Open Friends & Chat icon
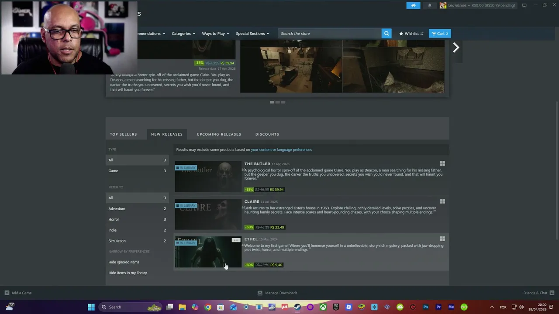Screen dimensions: 559x314 (552, 293)
